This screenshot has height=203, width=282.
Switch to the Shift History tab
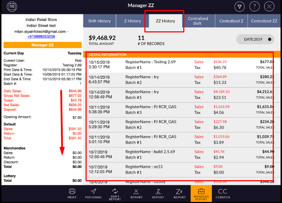pos(99,21)
